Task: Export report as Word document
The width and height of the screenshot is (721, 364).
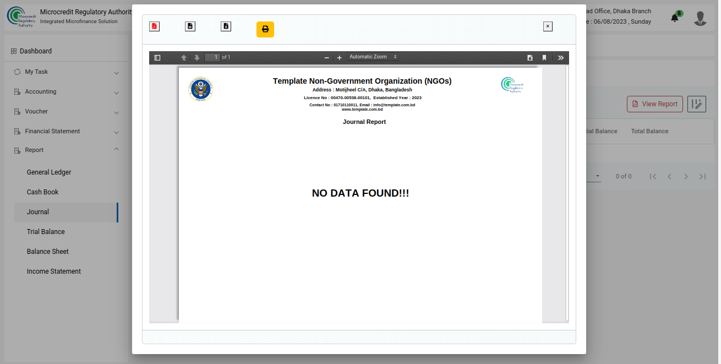Action: tap(190, 26)
